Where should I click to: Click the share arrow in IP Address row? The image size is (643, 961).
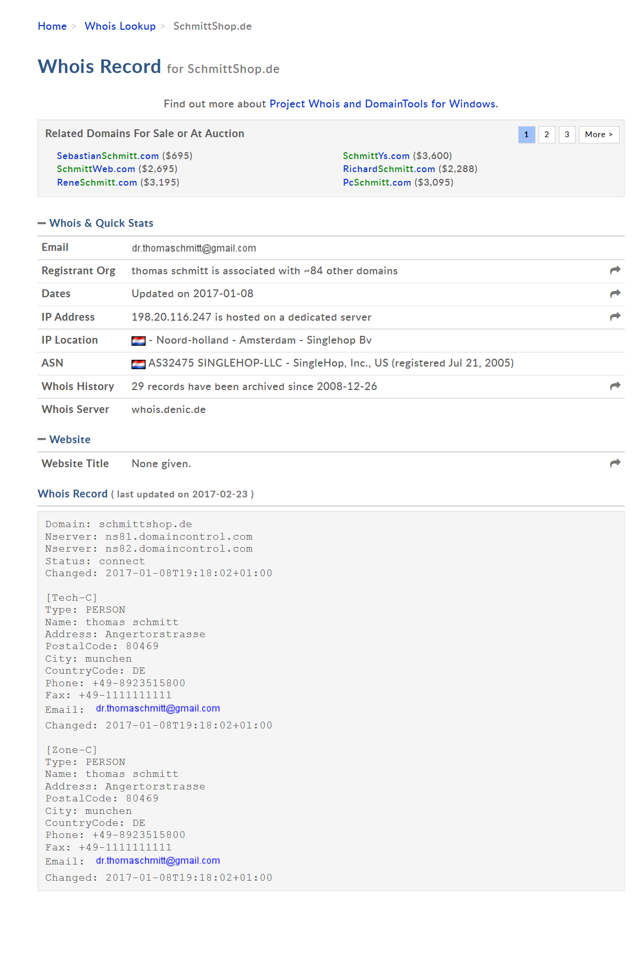point(615,317)
